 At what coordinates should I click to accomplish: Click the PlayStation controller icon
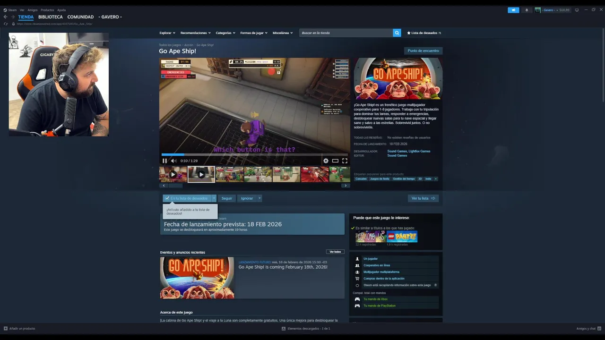click(x=357, y=306)
